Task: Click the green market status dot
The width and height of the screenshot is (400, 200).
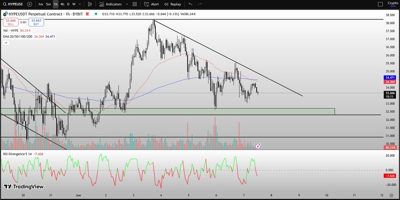Action: click(x=96, y=14)
